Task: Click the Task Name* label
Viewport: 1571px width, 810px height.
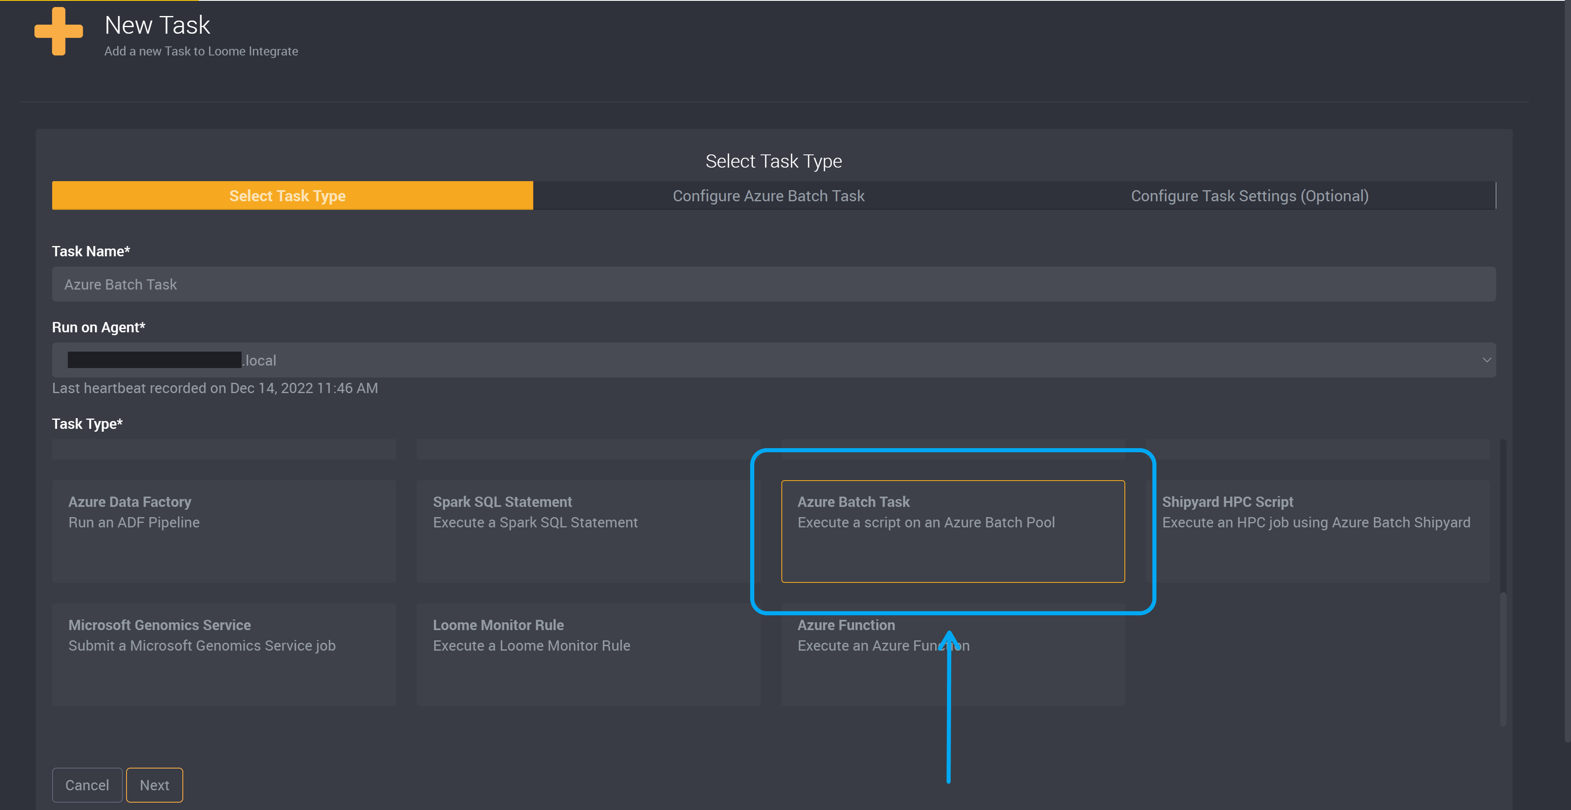Action: pyautogui.click(x=91, y=251)
